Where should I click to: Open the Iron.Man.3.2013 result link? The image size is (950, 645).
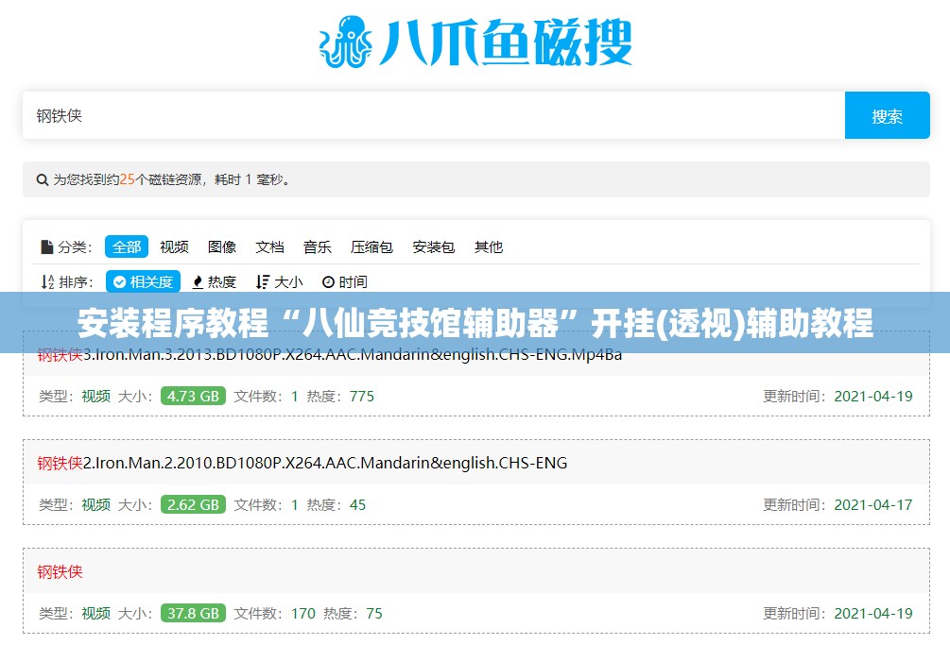point(330,354)
